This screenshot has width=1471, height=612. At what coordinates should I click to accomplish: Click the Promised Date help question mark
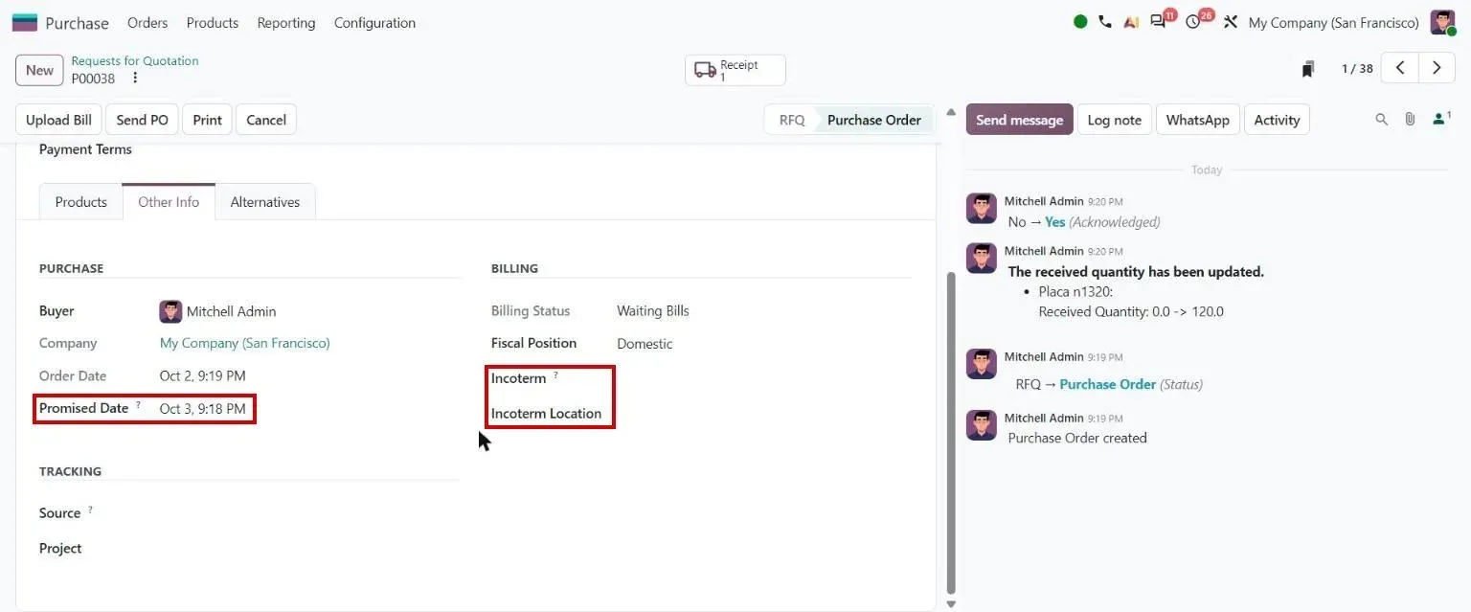138,405
